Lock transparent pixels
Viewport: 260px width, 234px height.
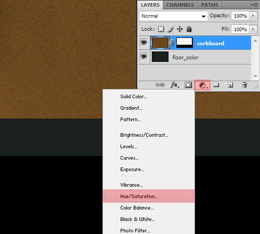(161, 29)
